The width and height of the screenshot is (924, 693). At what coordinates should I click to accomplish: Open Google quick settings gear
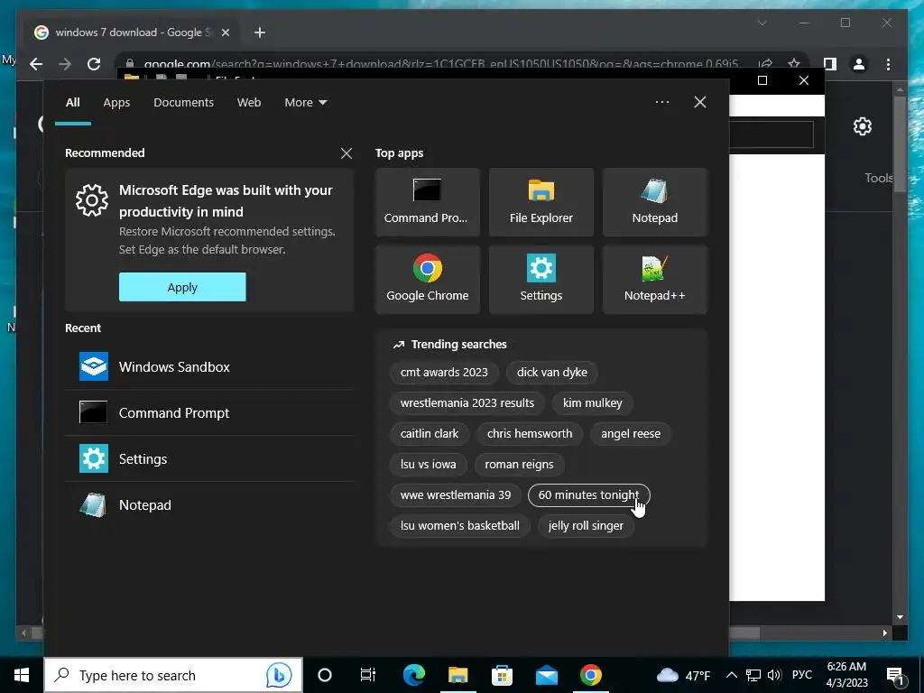pos(862,126)
